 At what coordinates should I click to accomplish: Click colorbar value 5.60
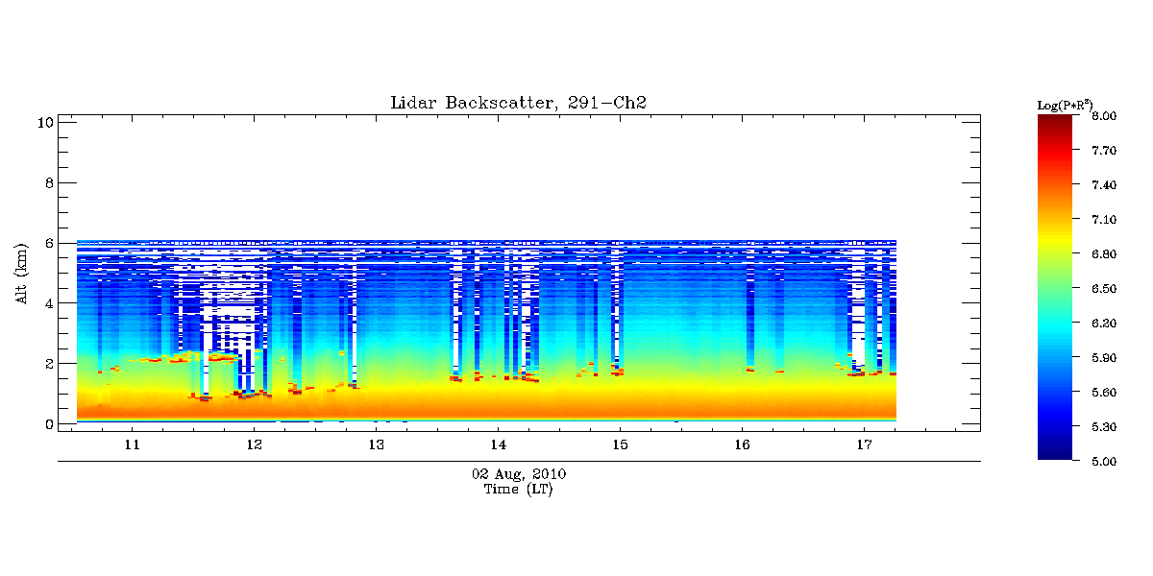pyautogui.click(x=1103, y=392)
